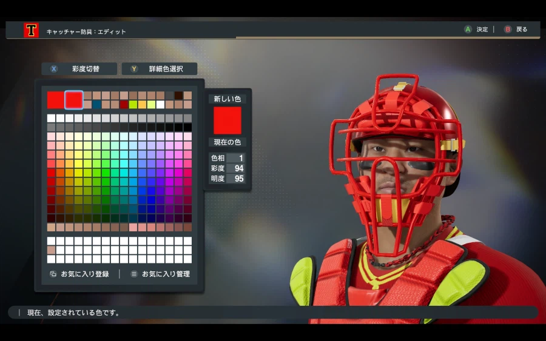
Task: Click the list icon beside お気に入り管理
Action: (134, 274)
